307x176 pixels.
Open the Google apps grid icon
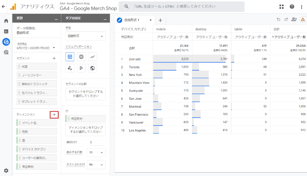pos(281,7)
